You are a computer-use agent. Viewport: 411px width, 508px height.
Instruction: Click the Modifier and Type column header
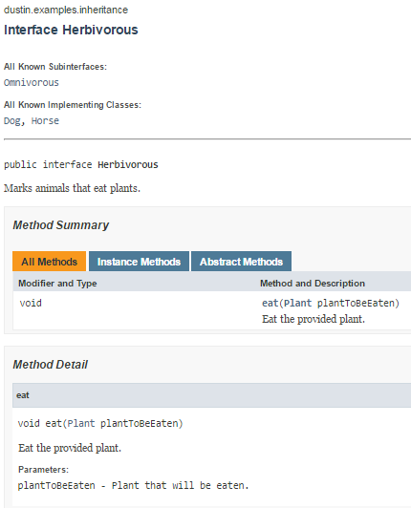click(57, 284)
